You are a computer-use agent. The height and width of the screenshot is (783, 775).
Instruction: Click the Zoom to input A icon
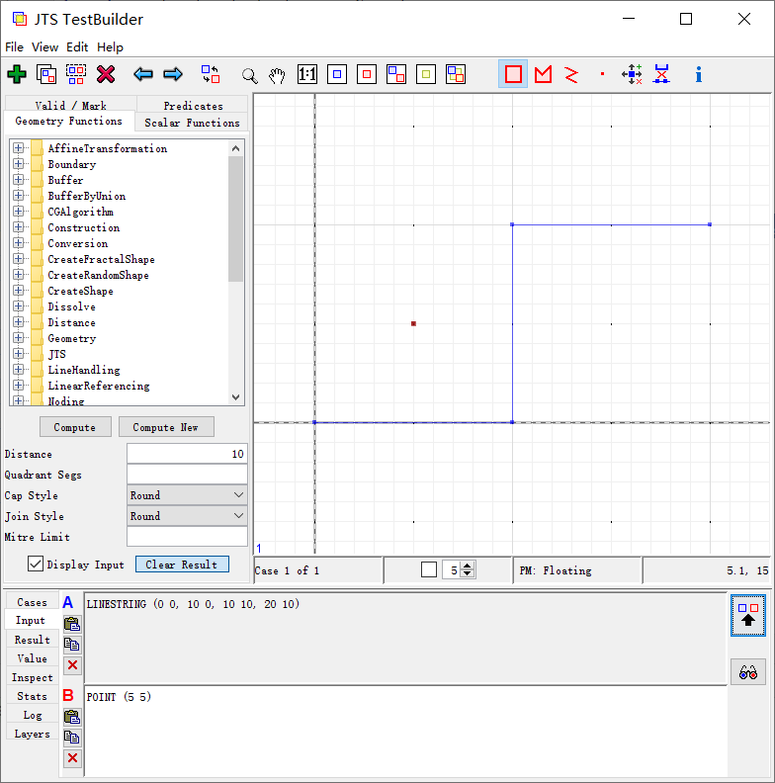[x=337, y=74]
